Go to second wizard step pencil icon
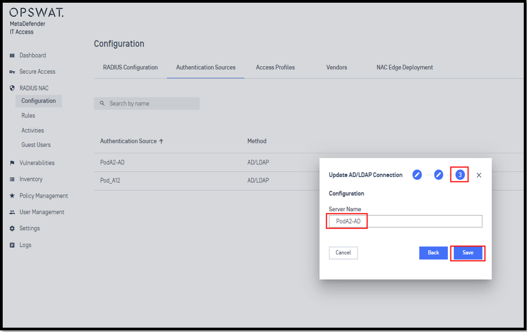This screenshot has height=332, width=527. point(439,175)
